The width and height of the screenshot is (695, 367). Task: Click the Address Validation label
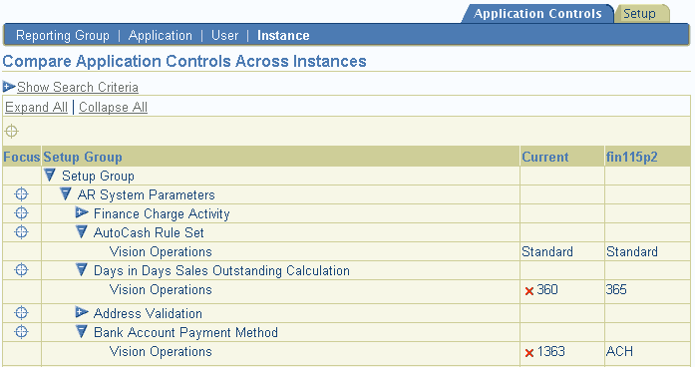point(148,314)
